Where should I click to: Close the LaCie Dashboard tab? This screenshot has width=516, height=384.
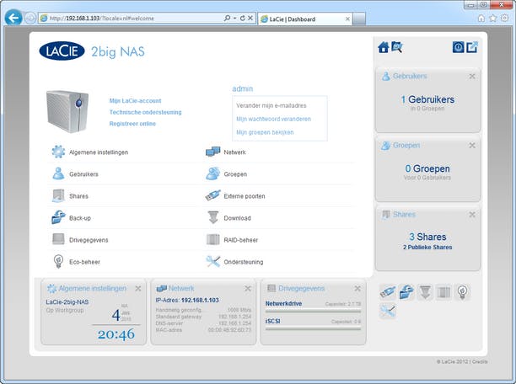[347, 19]
